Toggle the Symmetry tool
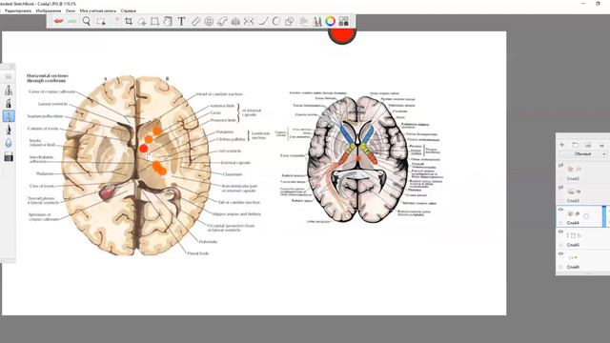Viewport: 610px width, 343px height. (x=249, y=21)
